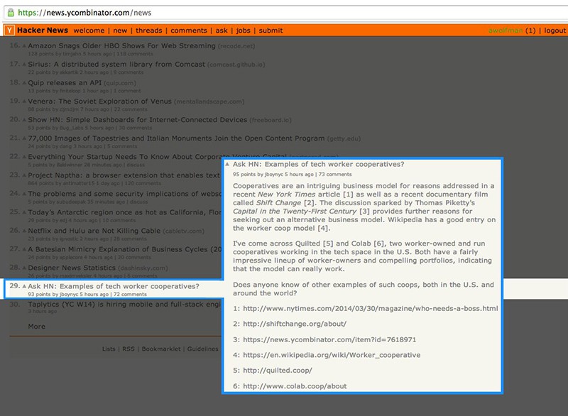Open the 77,000 Images of Tapestries article
This screenshot has width=568, height=416.
tap(176, 138)
